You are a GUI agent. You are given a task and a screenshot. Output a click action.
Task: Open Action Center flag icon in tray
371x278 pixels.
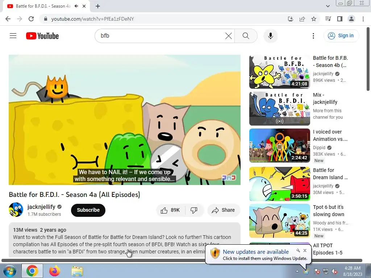pos(317,271)
